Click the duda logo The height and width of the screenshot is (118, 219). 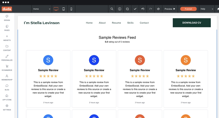click(7, 9)
